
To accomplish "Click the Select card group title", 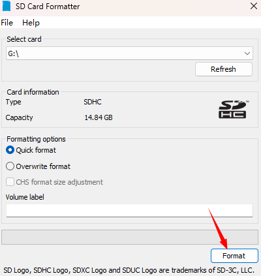I will (x=24, y=39).
